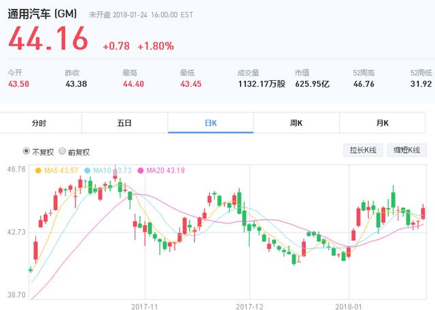Screen dimensions: 435x310
Task: Click the large price 44.16
Action: click(48, 38)
